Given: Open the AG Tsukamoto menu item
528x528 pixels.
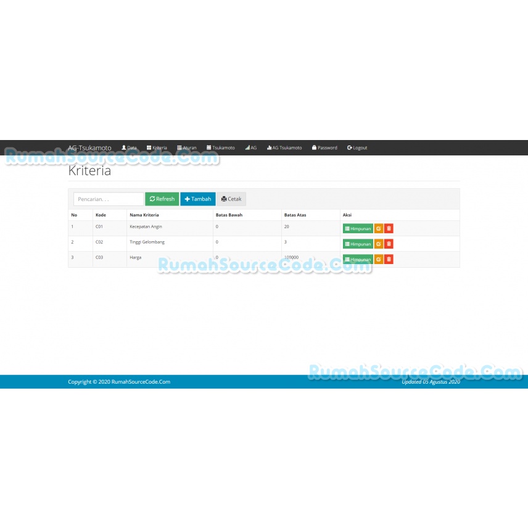Looking at the screenshot, I should 284,148.
